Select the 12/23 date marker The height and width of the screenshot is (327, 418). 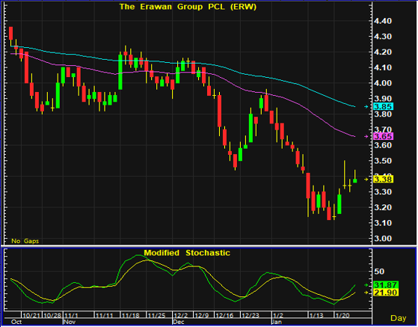[251, 316]
